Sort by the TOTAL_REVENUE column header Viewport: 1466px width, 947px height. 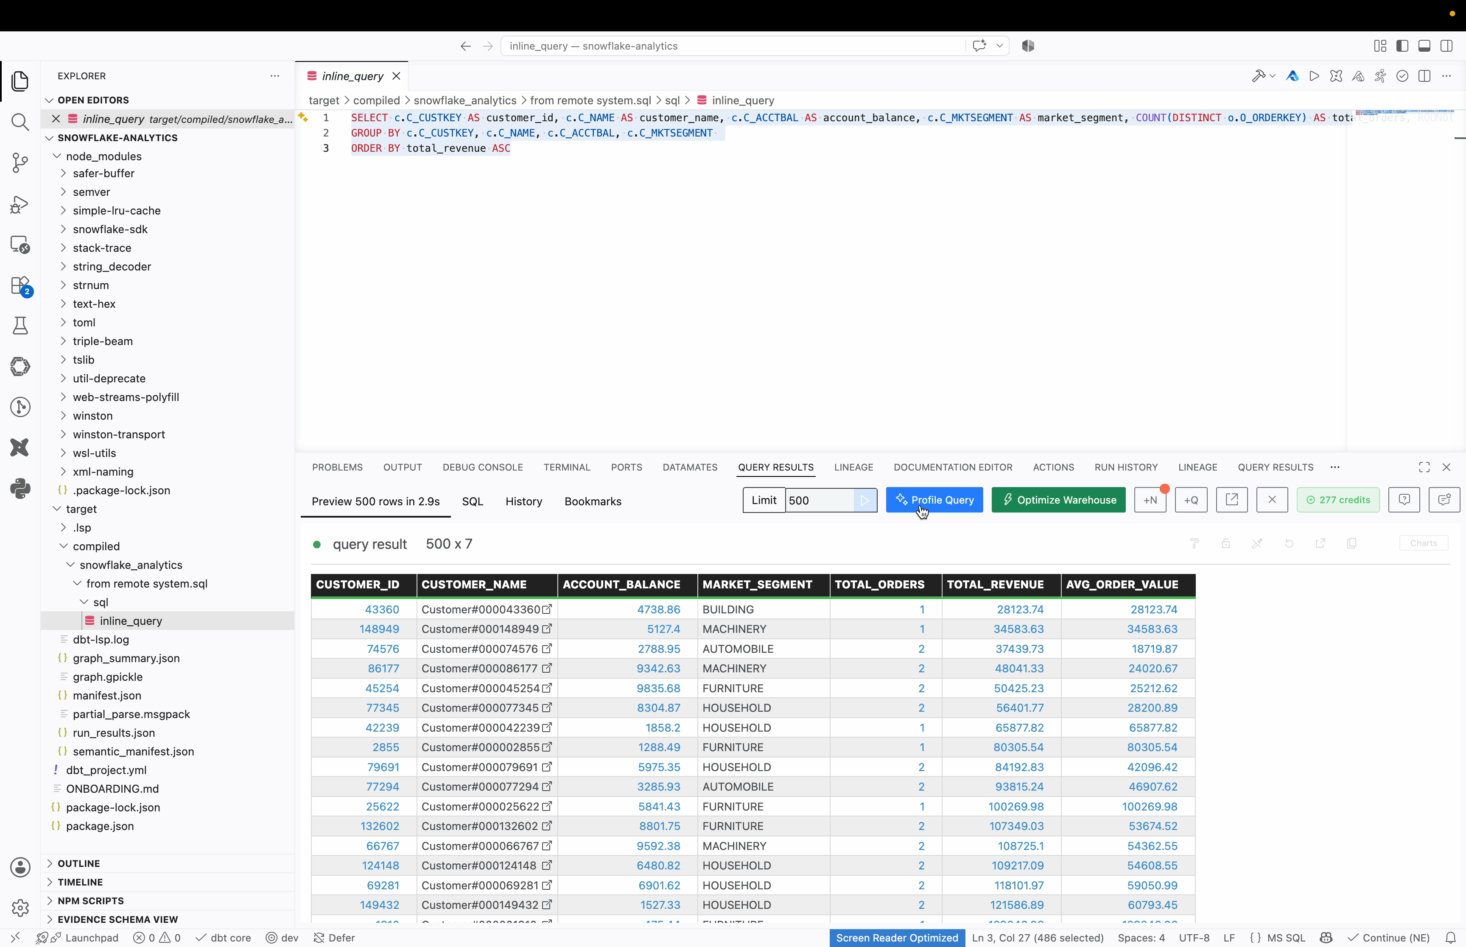(995, 584)
